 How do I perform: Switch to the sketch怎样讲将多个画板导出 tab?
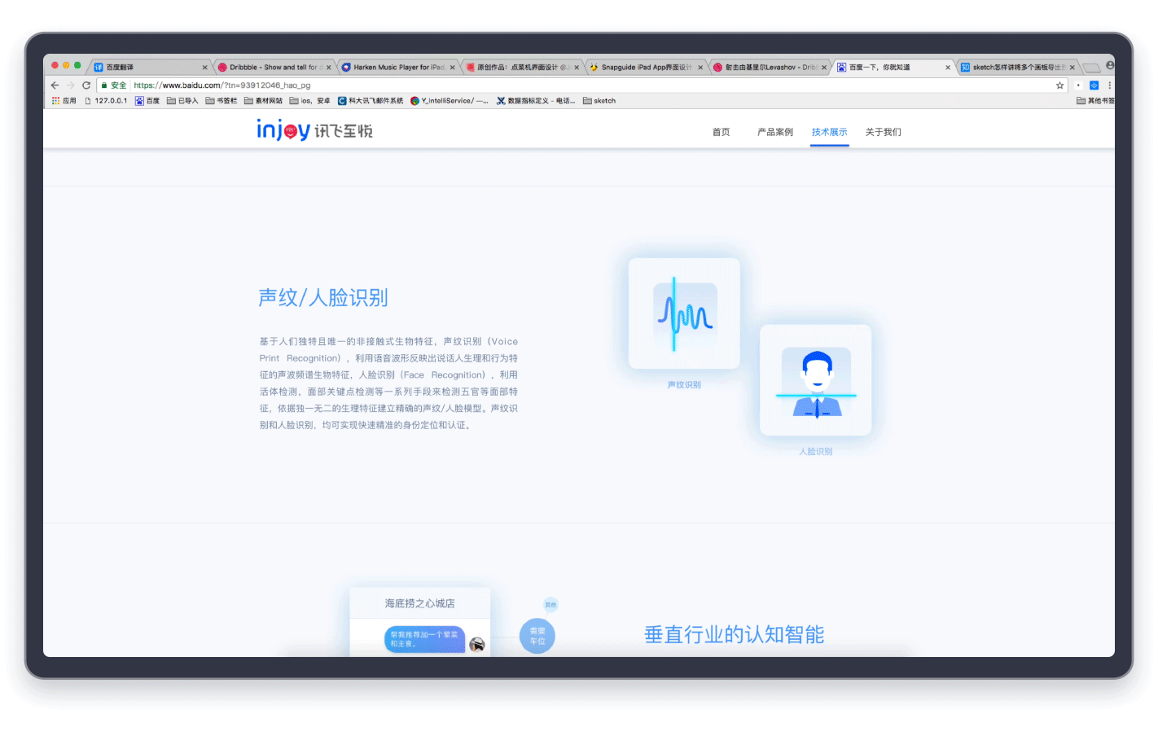tap(1017, 68)
